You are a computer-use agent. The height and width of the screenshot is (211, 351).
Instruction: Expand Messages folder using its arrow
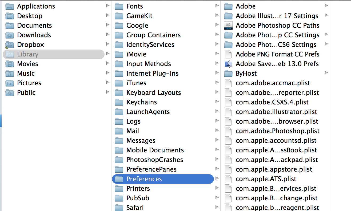(x=217, y=140)
